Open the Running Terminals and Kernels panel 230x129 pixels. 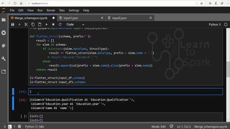[4, 33]
